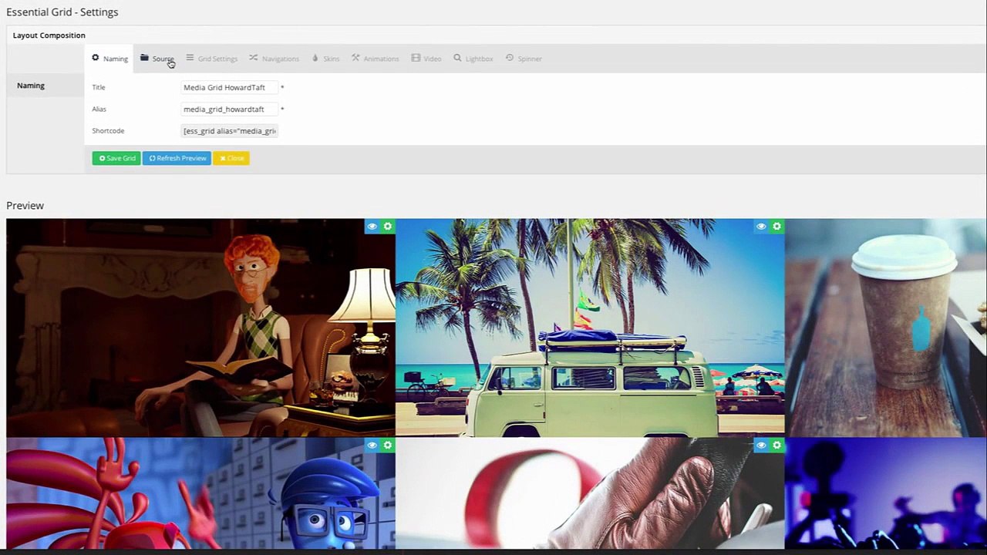The image size is (987, 555).
Task: Toggle eye icon on the beach van item
Action: [x=761, y=227]
